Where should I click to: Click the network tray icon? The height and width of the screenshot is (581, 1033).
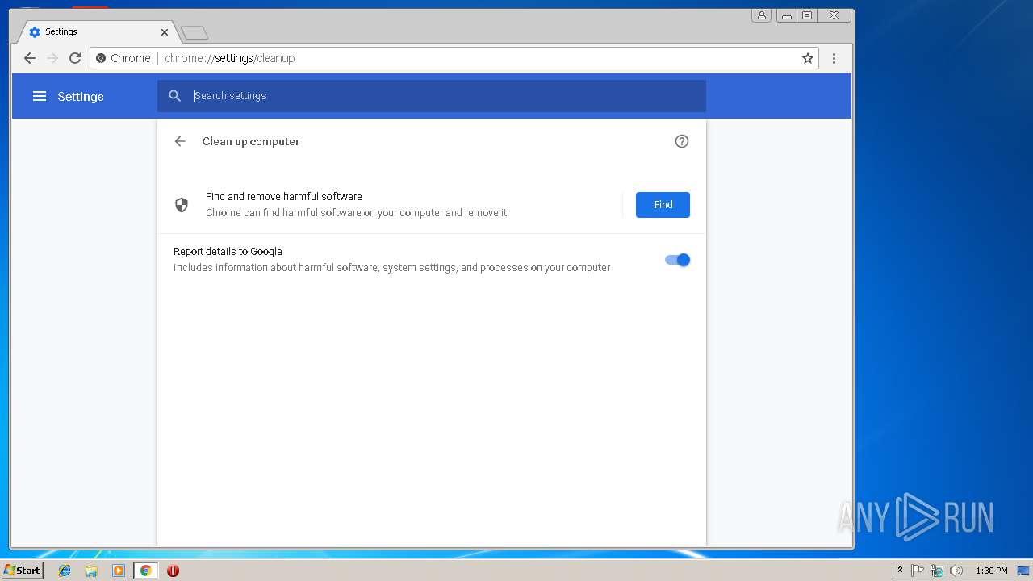pos(937,571)
